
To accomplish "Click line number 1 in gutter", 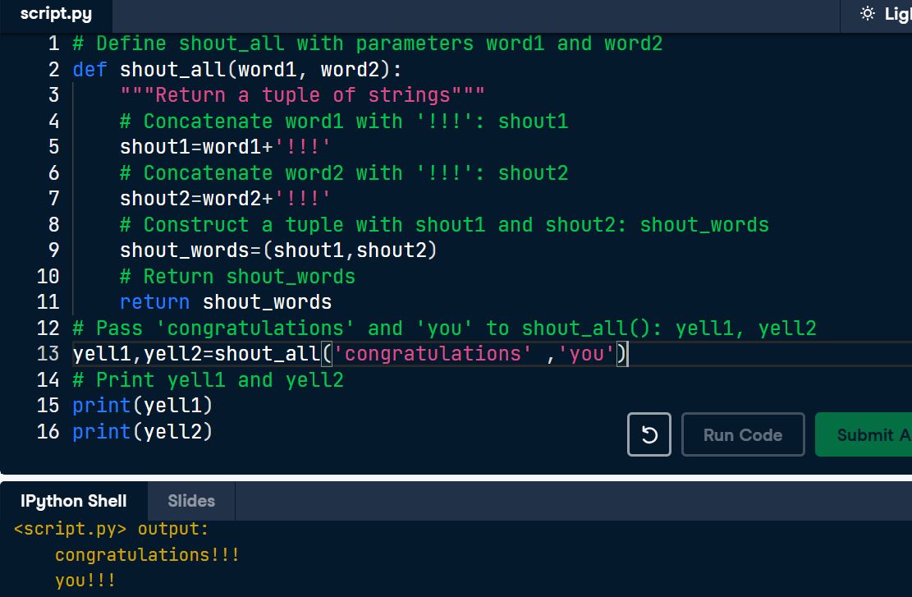I will (53, 44).
